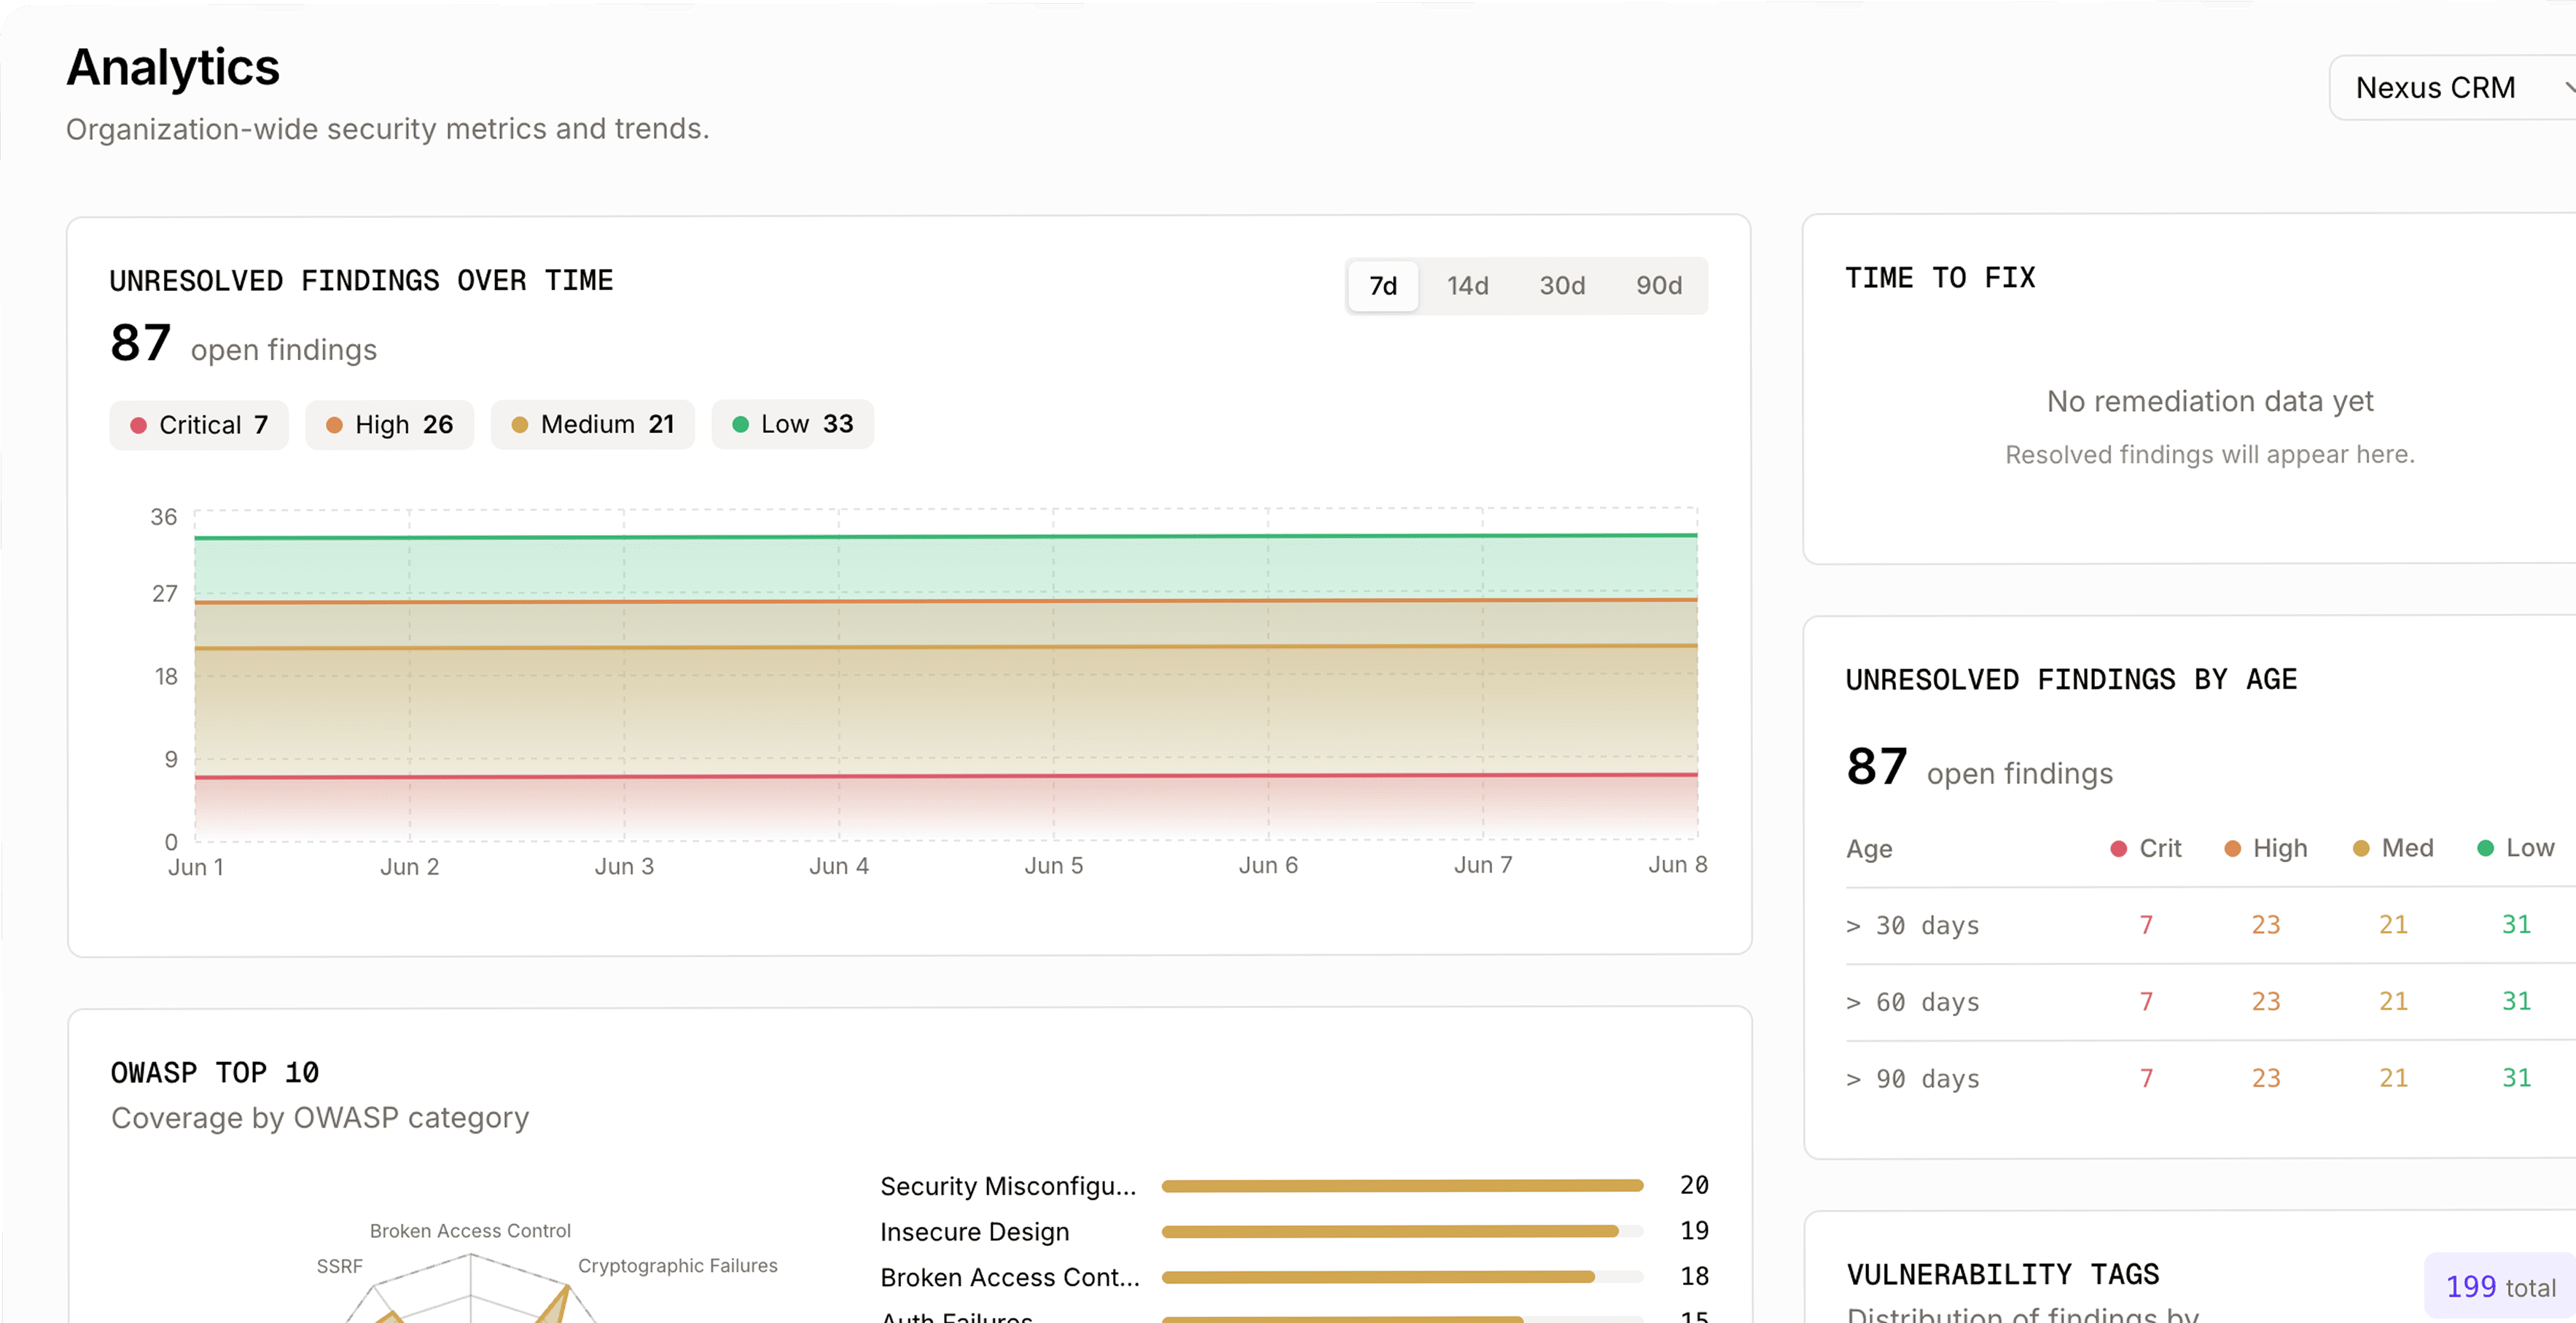
Task: Switch to the 30d time range
Action: tap(1561, 286)
